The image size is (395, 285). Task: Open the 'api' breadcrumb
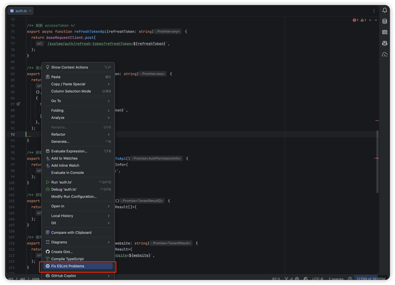[23, 279]
